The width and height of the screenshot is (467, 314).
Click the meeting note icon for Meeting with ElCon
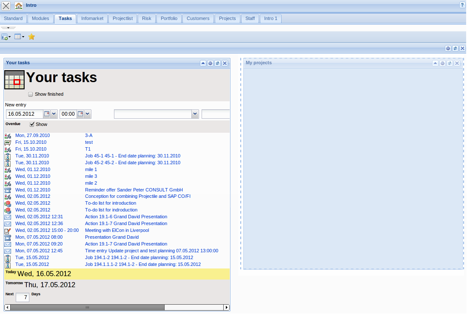click(x=7, y=230)
